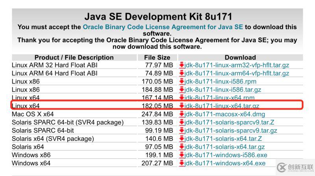This screenshot has width=315, height=176.
Task: Click download arrow icon beside solaris-sparcv9.tar.Z
Action: 182,122
